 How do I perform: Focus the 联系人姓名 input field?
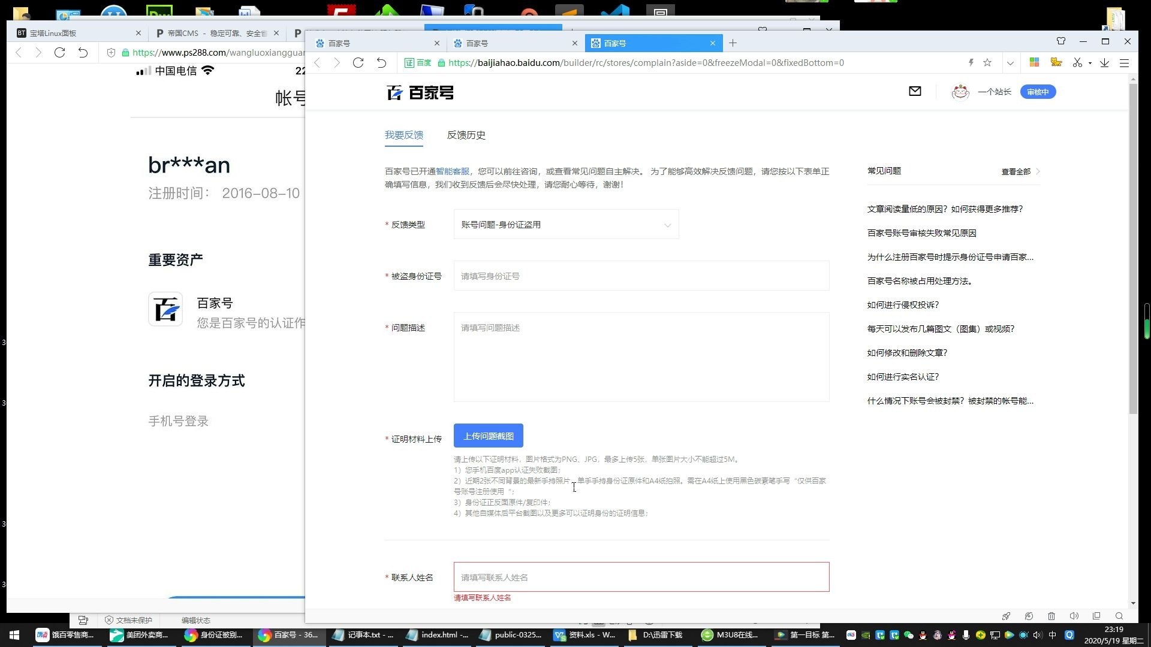pyautogui.click(x=641, y=578)
